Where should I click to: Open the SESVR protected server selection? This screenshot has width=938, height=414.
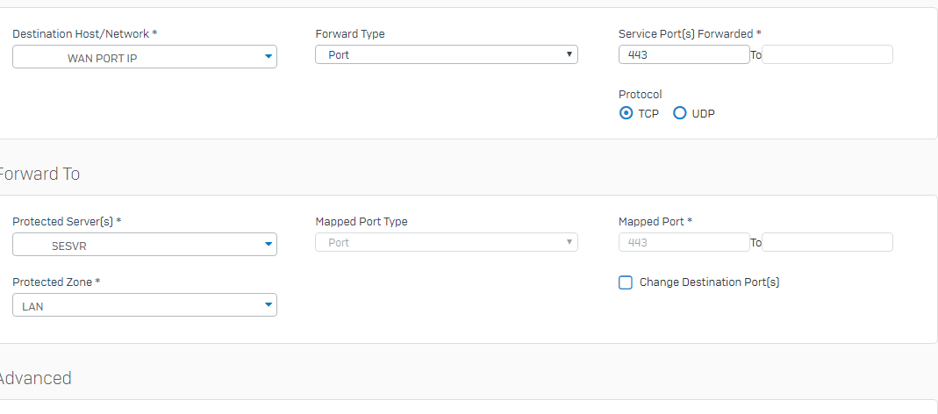point(145,244)
